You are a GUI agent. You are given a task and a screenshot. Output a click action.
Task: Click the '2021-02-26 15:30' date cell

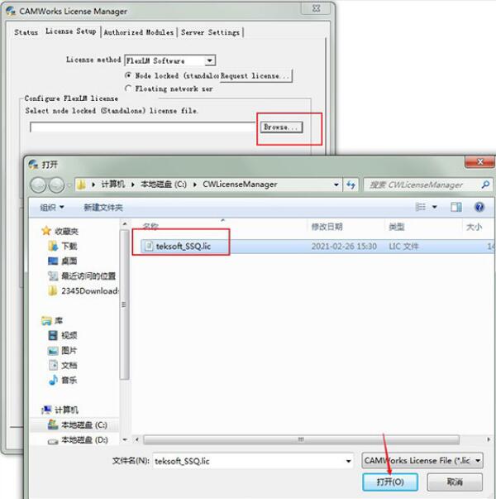click(x=344, y=246)
